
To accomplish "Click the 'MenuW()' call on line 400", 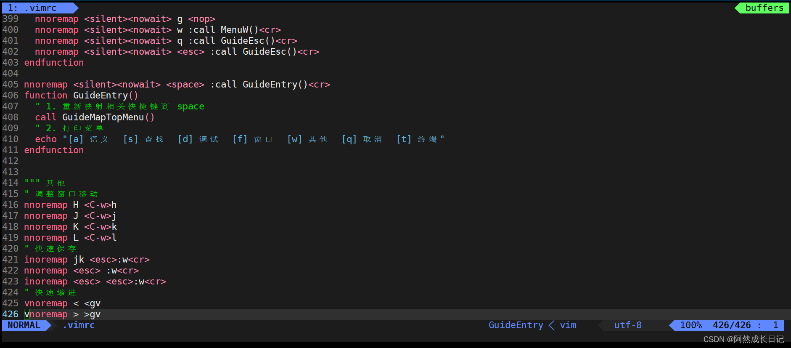I will coord(240,30).
